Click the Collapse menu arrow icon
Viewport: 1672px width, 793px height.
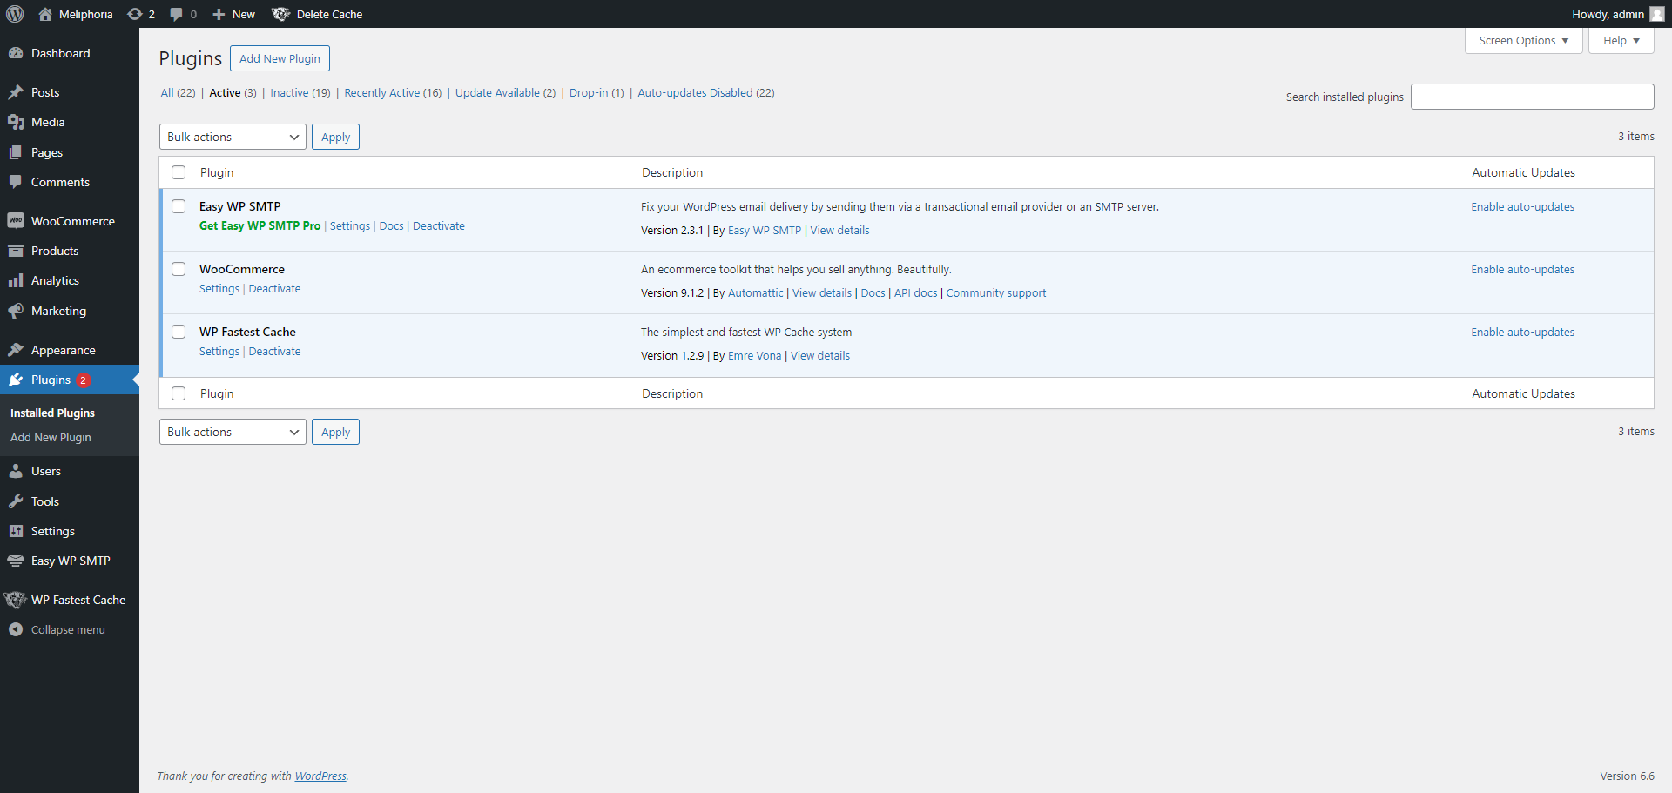[16, 629]
